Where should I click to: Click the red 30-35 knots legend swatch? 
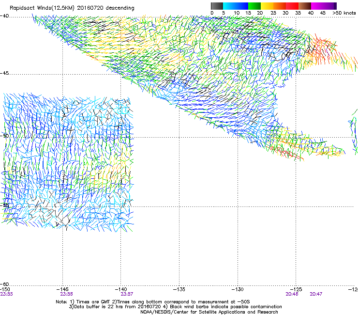(x=292, y=6)
